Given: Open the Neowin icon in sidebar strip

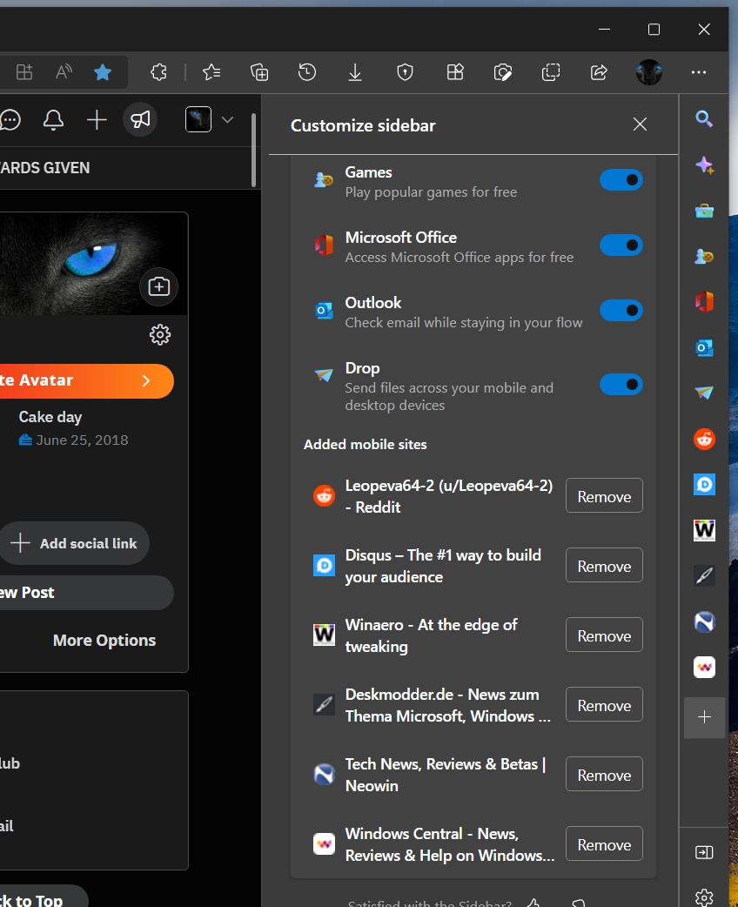Looking at the screenshot, I should 704,621.
